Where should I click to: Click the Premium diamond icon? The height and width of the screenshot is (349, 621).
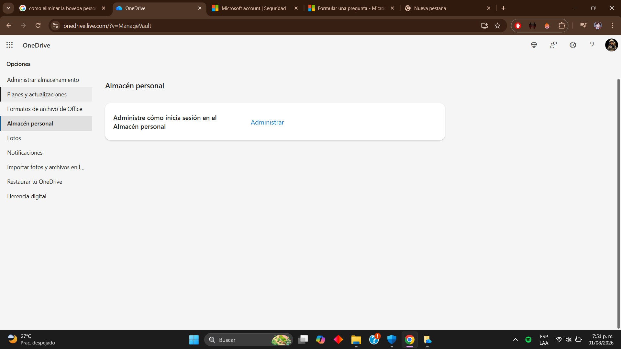coord(534,45)
